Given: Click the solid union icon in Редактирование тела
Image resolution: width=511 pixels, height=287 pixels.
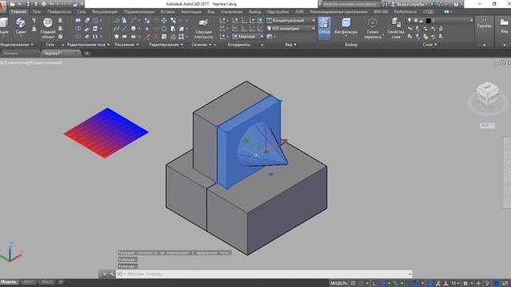Looking at the screenshot, I should [x=78, y=21].
